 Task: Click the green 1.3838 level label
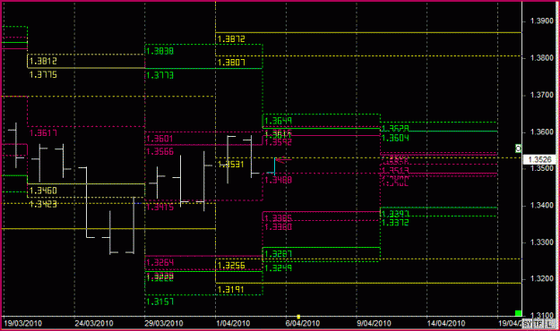pyautogui.click(x=160, y=51)
